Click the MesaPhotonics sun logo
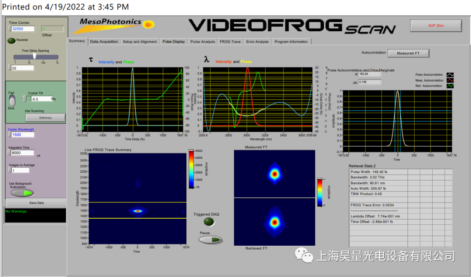The image size is (471, 277). point(148,24)
